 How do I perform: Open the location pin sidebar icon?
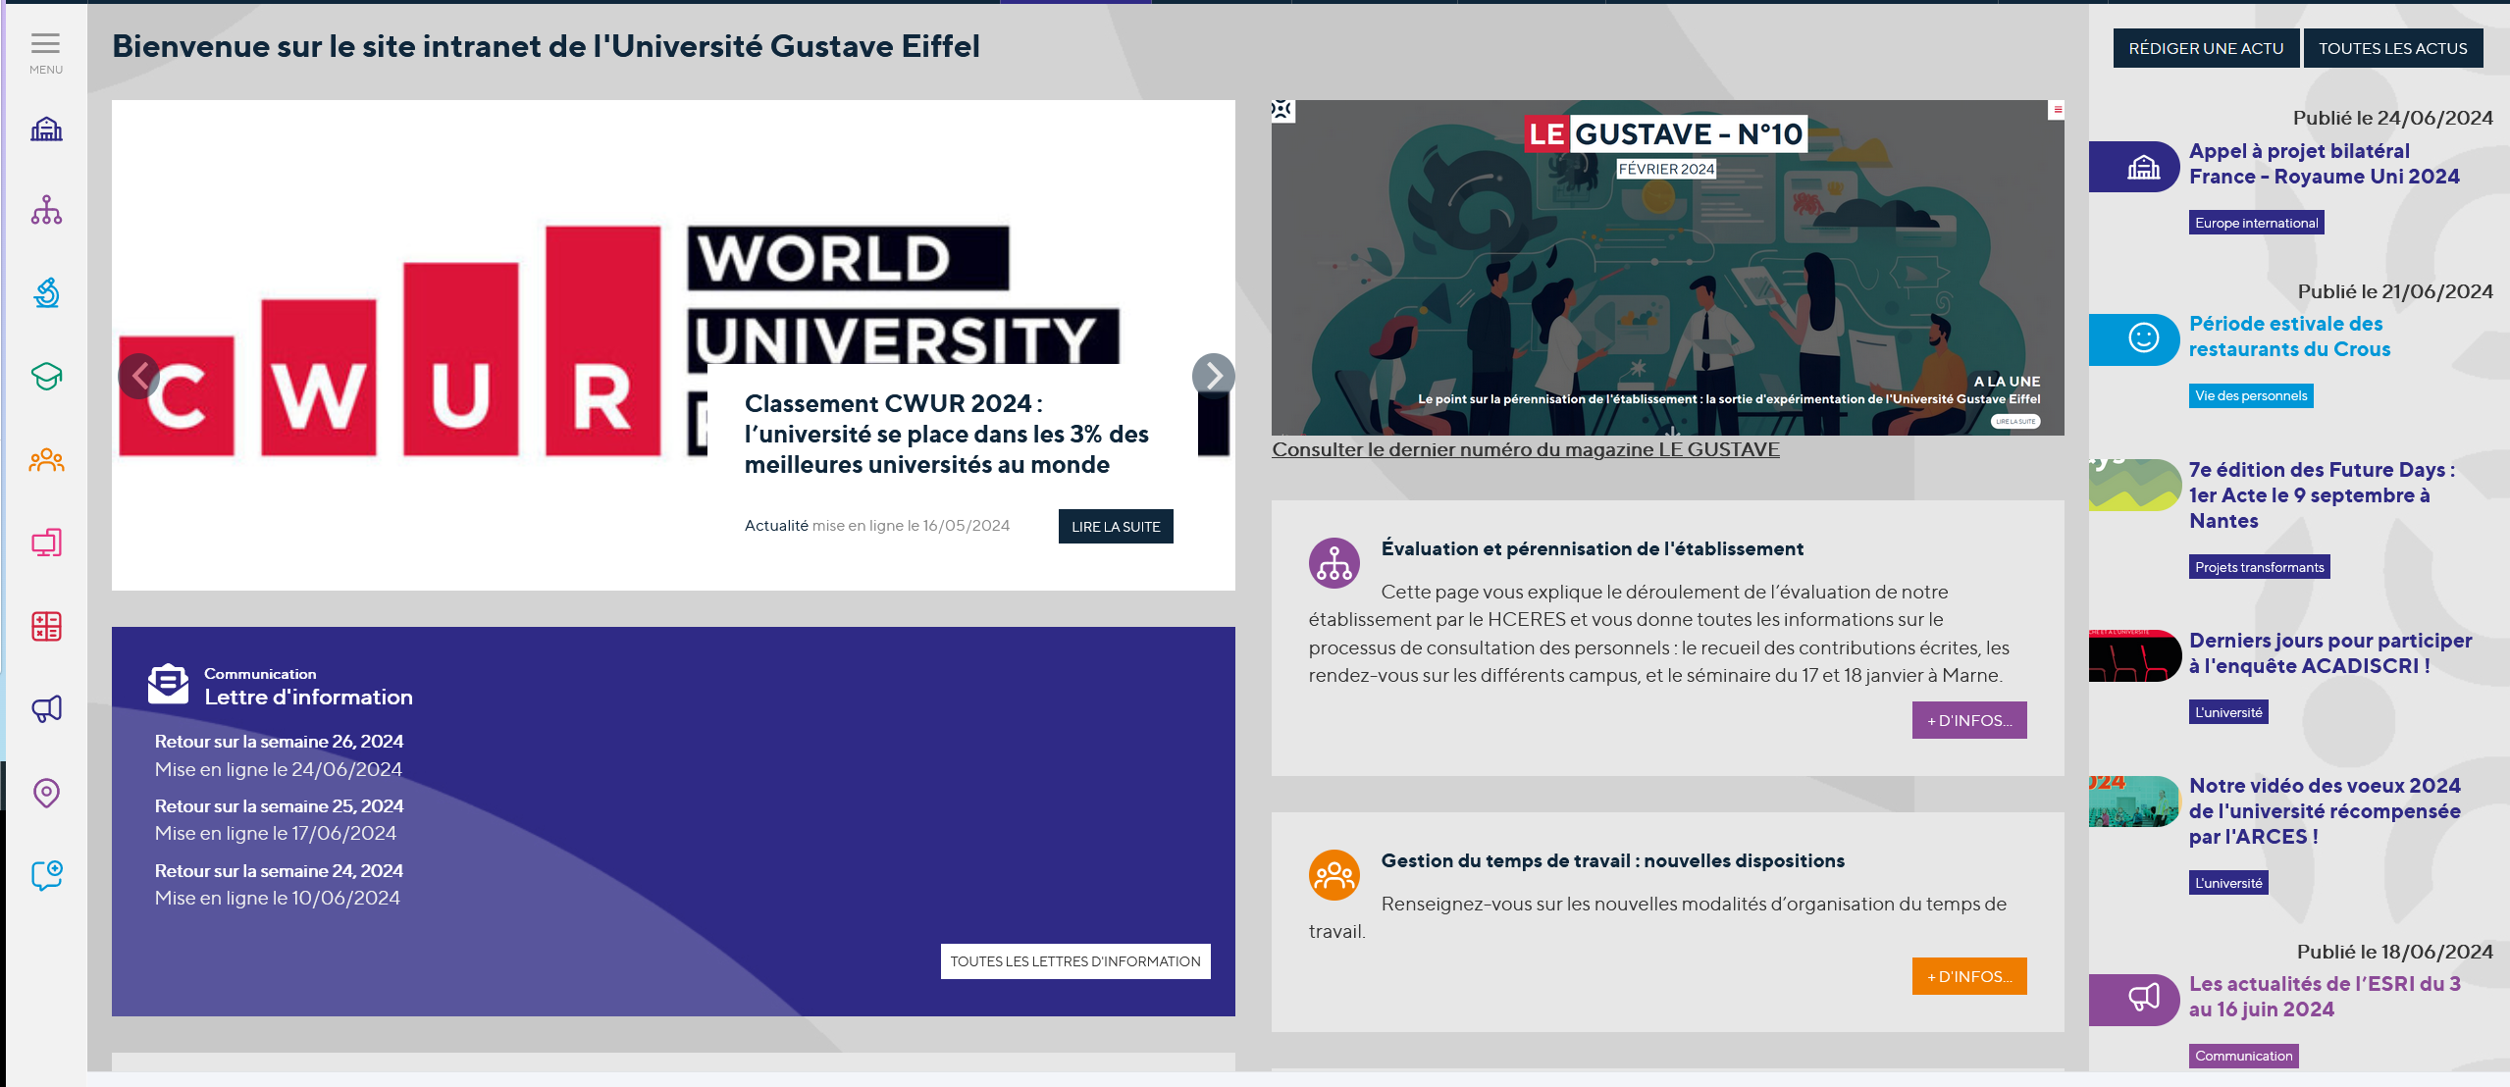point(46,792)
